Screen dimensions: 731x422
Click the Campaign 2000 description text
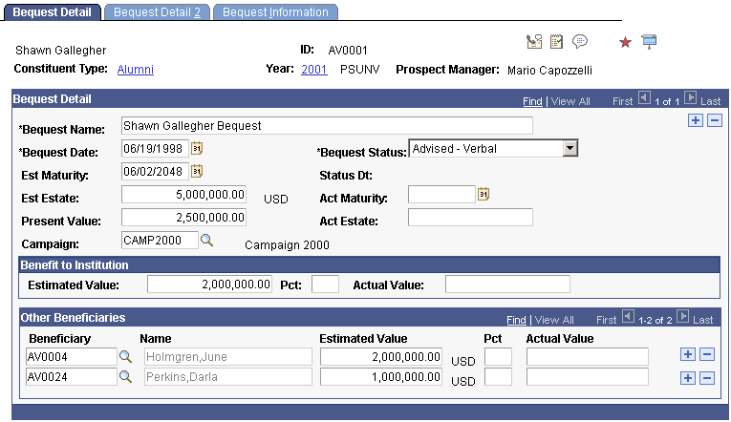(288, 245)
